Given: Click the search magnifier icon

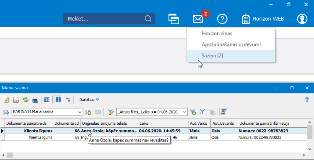Looking at the screenshot, I should (x=148, y=19).
